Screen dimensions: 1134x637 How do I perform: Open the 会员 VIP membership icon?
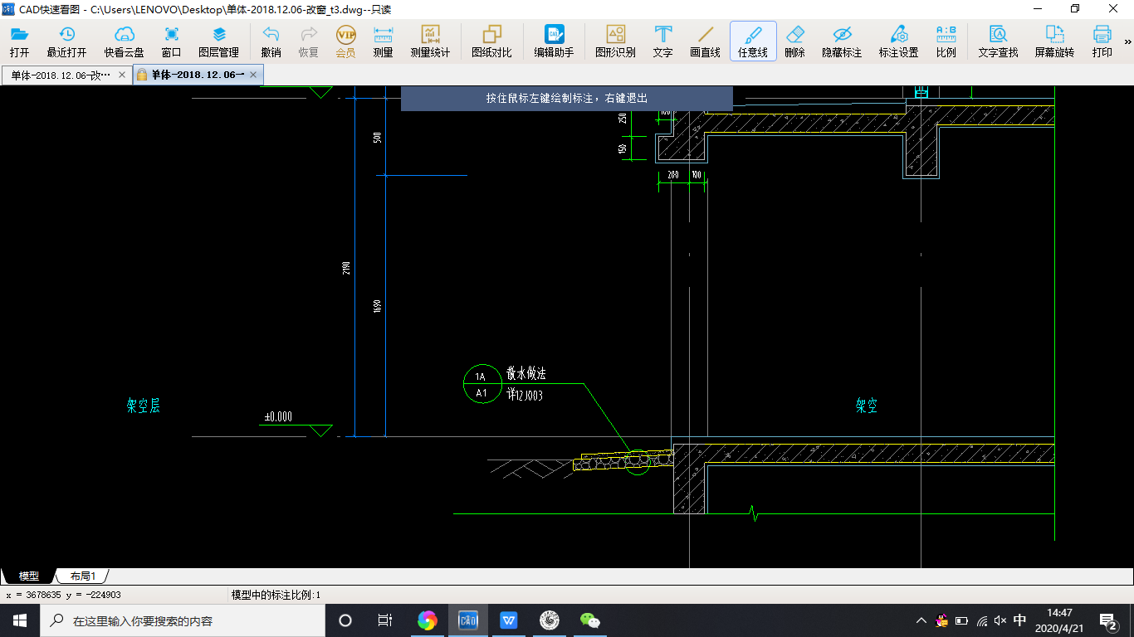tap(345, 41)
